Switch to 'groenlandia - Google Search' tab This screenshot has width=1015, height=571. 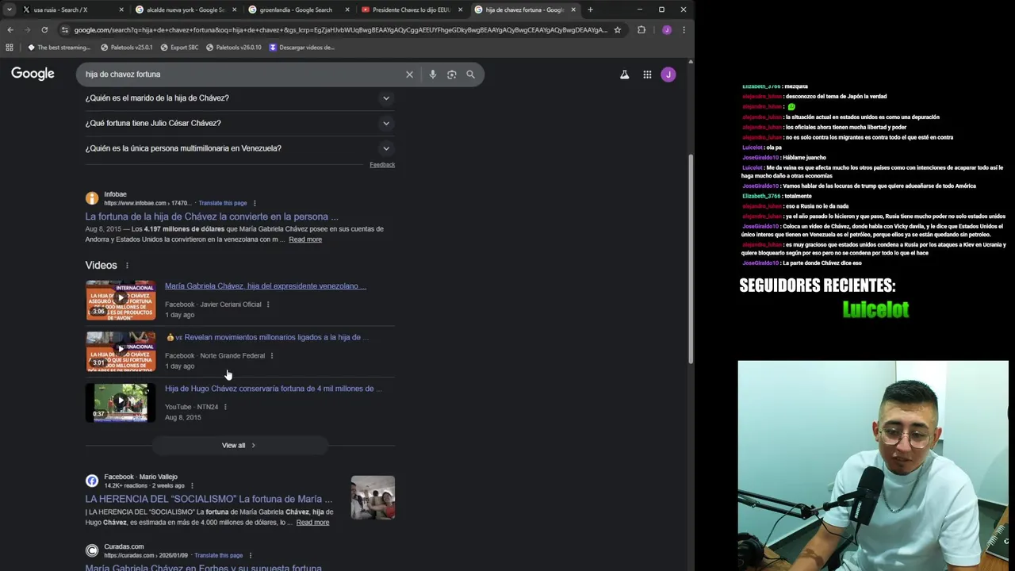[x=298, y=10]
